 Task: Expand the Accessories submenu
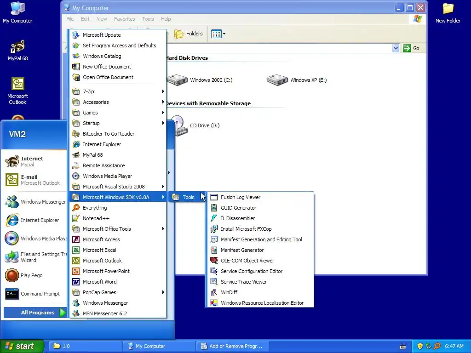click(x=118, y=102)
